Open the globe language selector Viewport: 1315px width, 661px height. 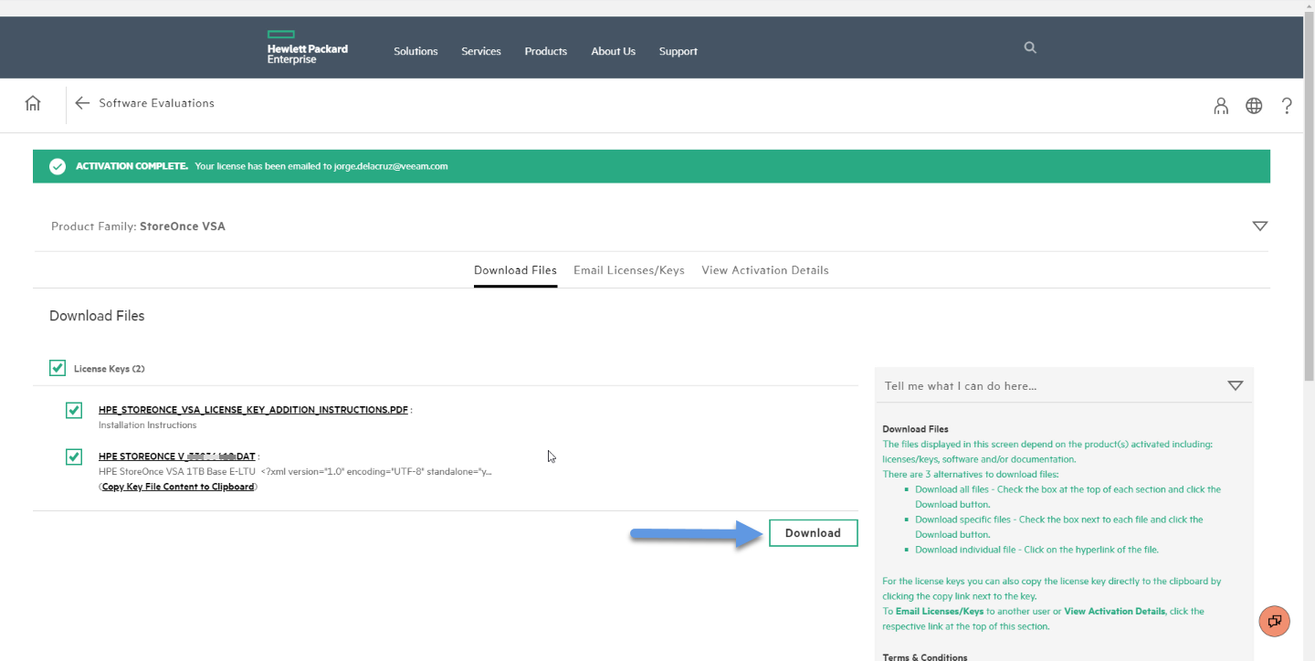coord(1254,106)
